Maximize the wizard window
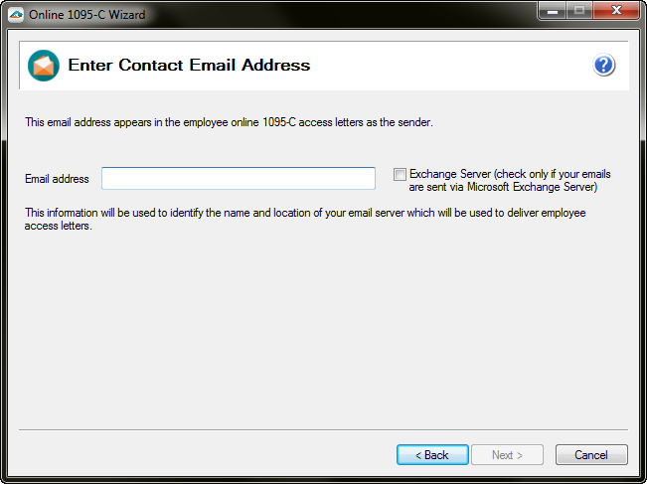Viewport: 647px width, 484px height. pyautogui.click(x=579, y=11)
